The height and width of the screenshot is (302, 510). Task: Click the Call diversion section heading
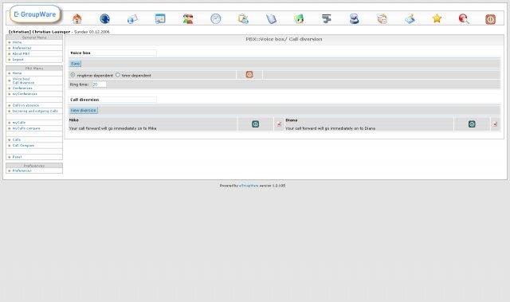coord(84,100)
